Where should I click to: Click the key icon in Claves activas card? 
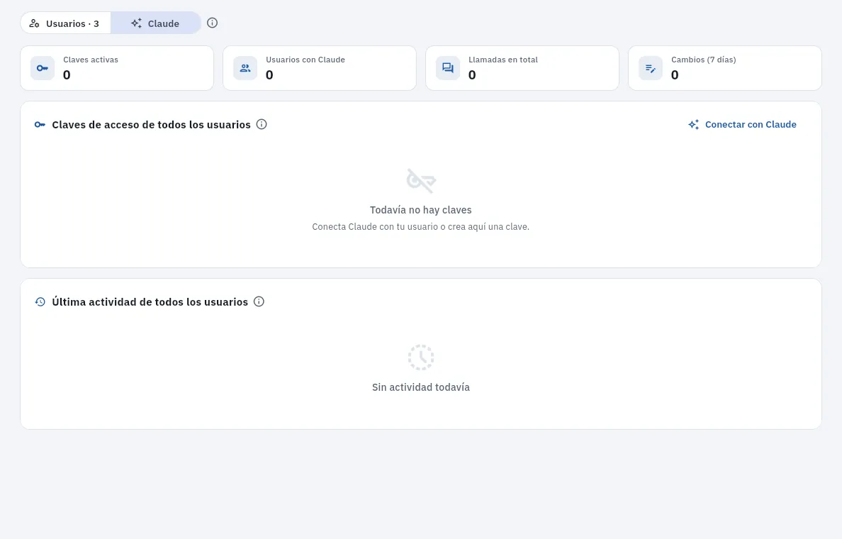point(43,68)
